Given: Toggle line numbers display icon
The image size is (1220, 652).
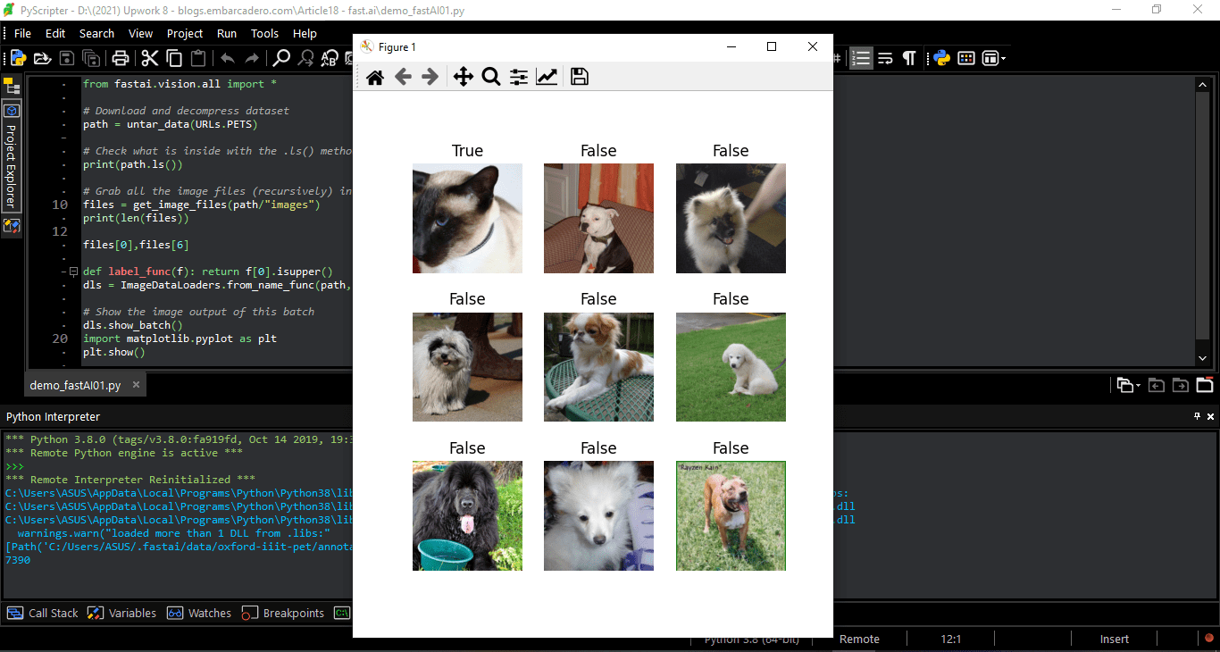Looking at the screenshot, I should tap(861, 58).
